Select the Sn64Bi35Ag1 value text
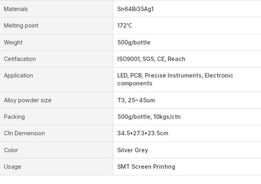 coord(135,9)
